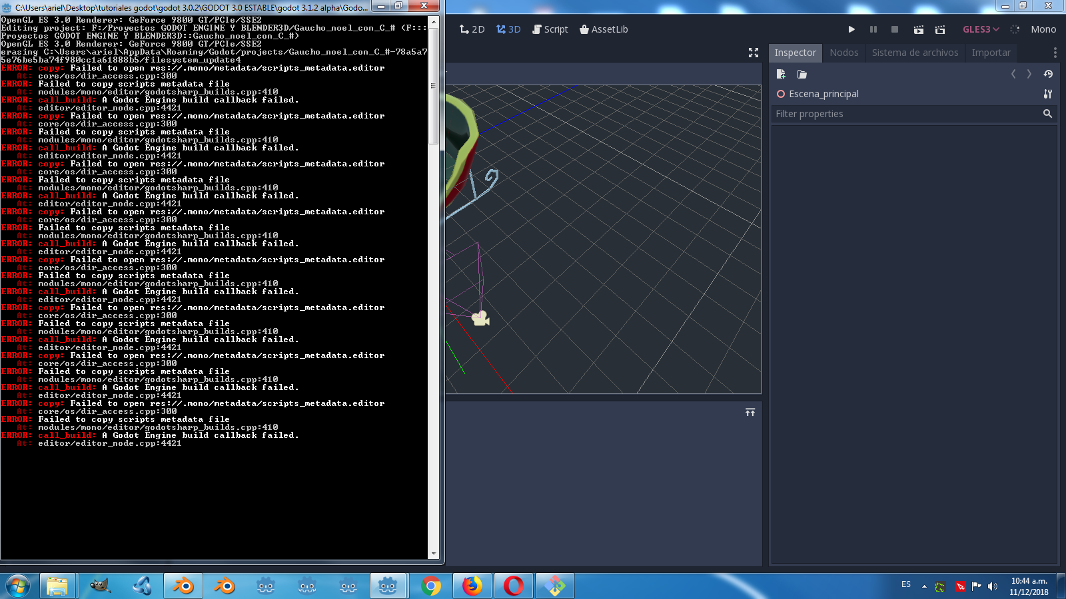Open the dock tabs options menu
1066x599 pixels.
[1055, 53]
